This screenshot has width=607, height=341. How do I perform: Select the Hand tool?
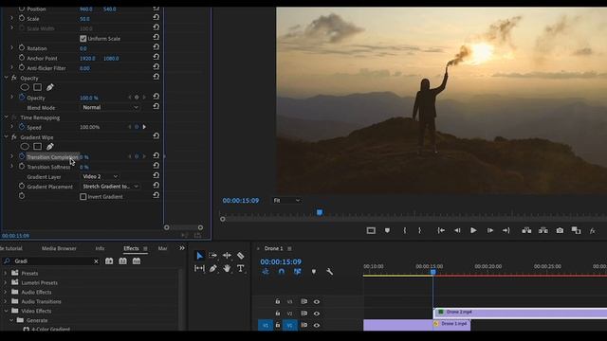[x=227, y=268]
